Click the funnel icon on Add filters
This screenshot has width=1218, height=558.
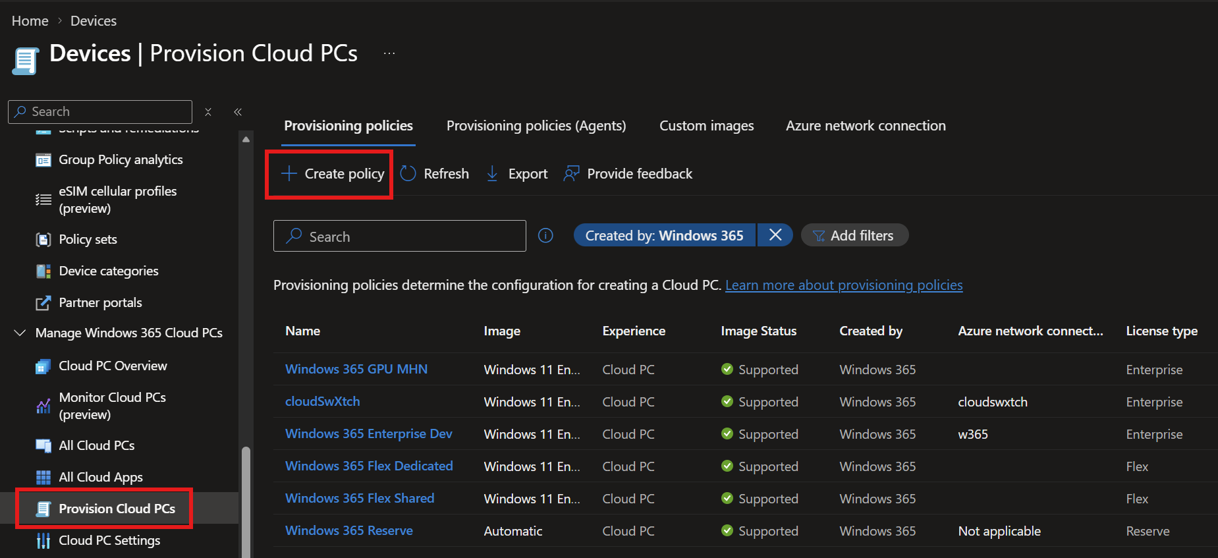[819, 236]
